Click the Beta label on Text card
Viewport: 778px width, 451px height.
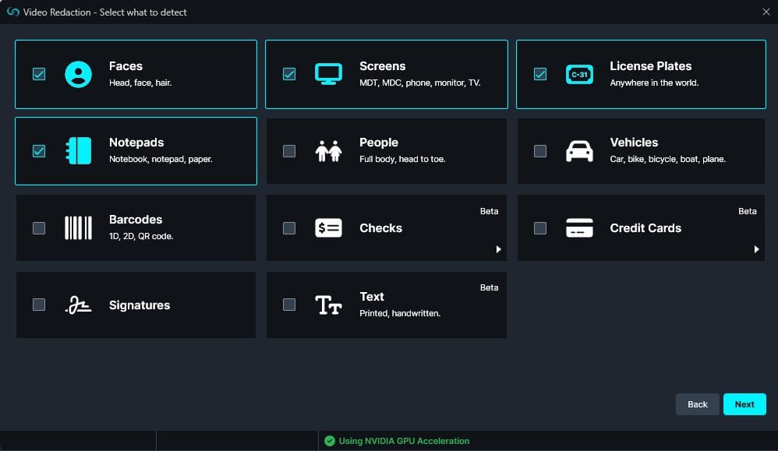coord(489,287)
